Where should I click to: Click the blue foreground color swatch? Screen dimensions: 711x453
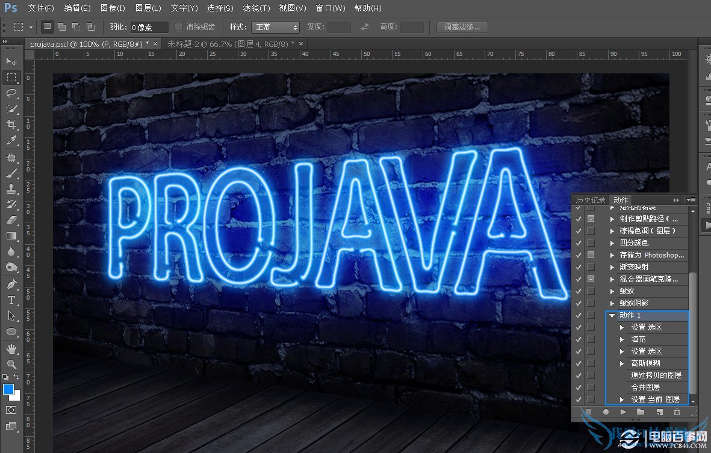(x=8, y=389)
